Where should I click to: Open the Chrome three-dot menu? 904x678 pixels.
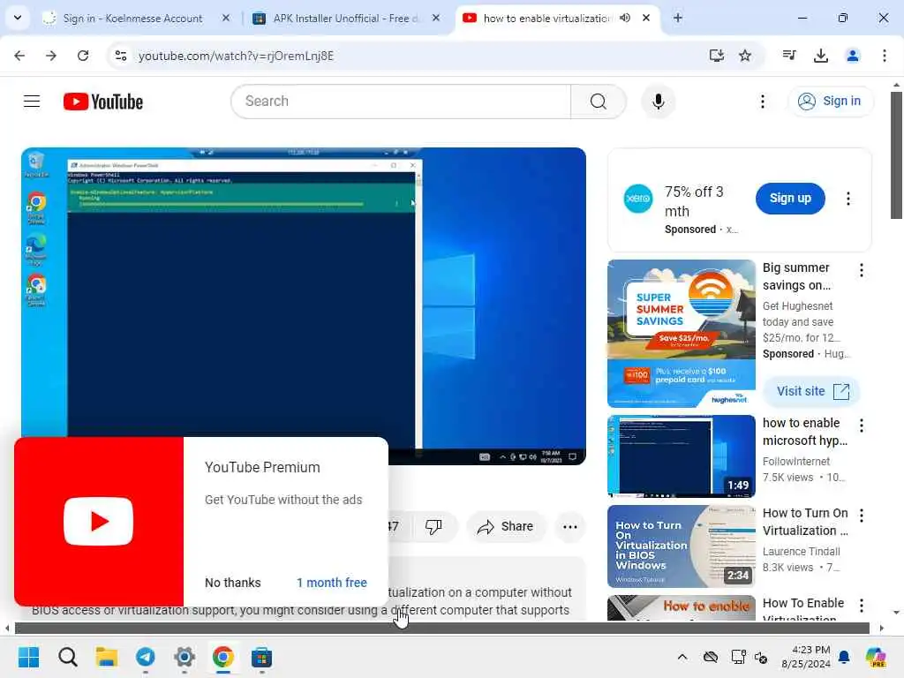[884, 56]
